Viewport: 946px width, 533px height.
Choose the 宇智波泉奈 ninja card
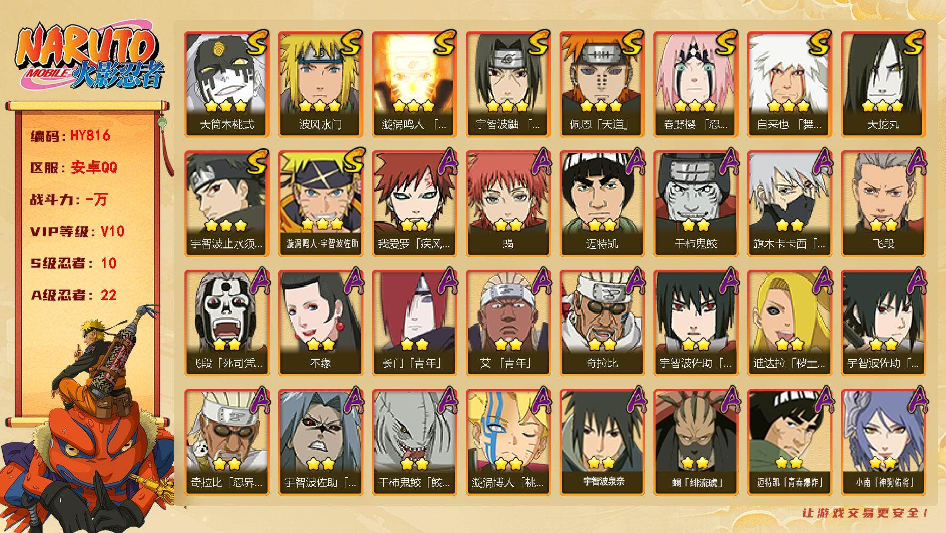(602, 442)
